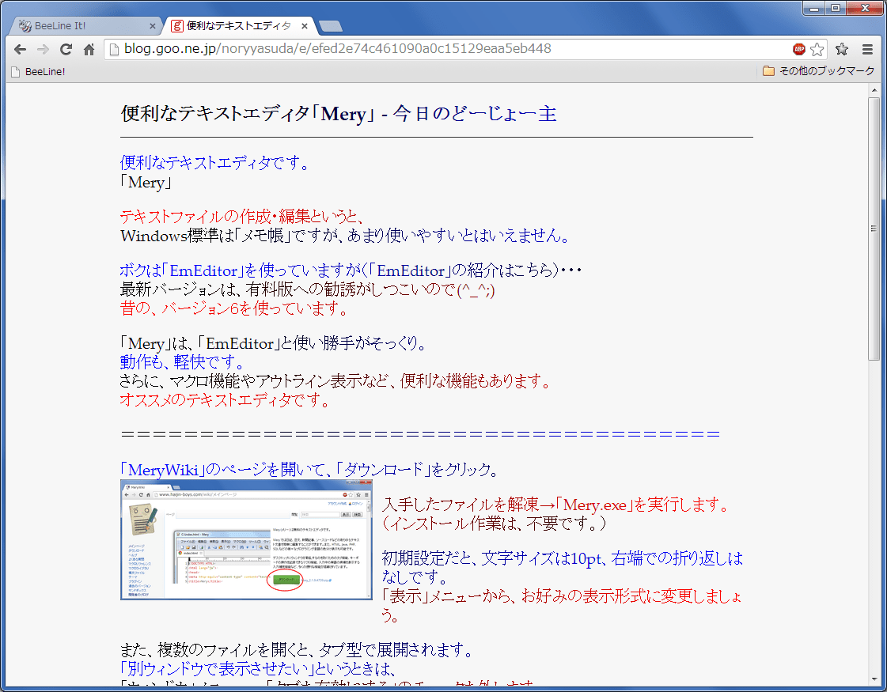The width and height of the screenshot is (887, 692).
Task: Click the scrollbar down arrow
Action: pyautogui.click(x=874, y=678)
